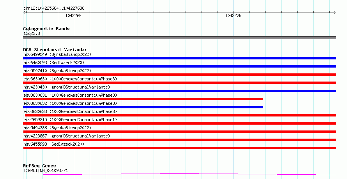Select the red bar under nsv5494386
The height and width of the screenshot is (179, 347).
(179, 132)
